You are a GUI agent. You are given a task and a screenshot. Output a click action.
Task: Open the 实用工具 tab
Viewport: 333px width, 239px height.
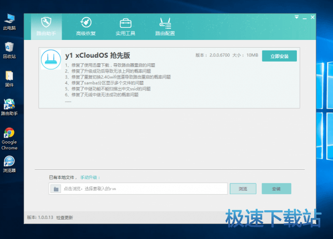(x=125, y=27)
